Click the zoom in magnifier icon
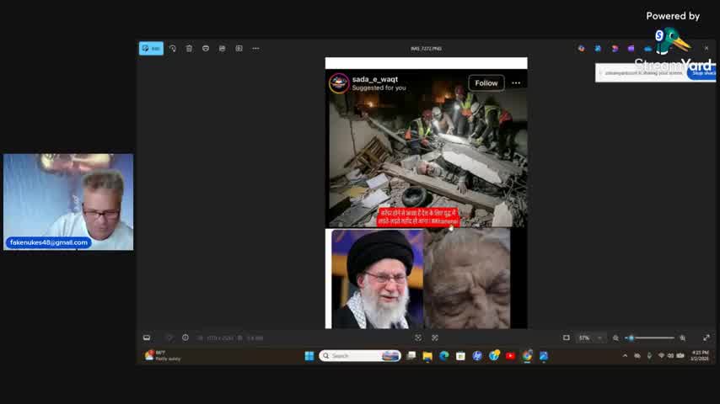The height and width of the screenshot is (404, 720). [x=683, y=338]
